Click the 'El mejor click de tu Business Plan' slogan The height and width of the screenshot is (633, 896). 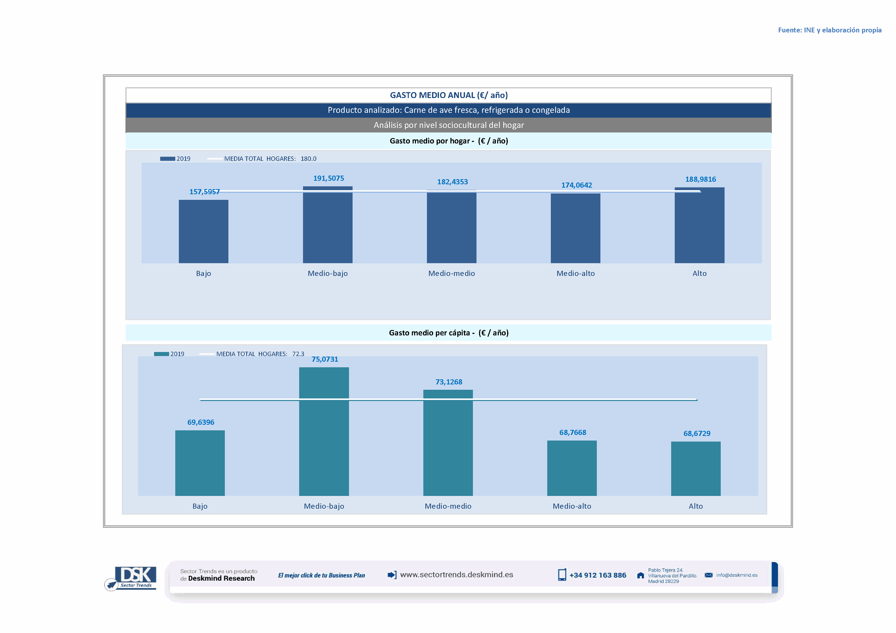tap(321, 575)
